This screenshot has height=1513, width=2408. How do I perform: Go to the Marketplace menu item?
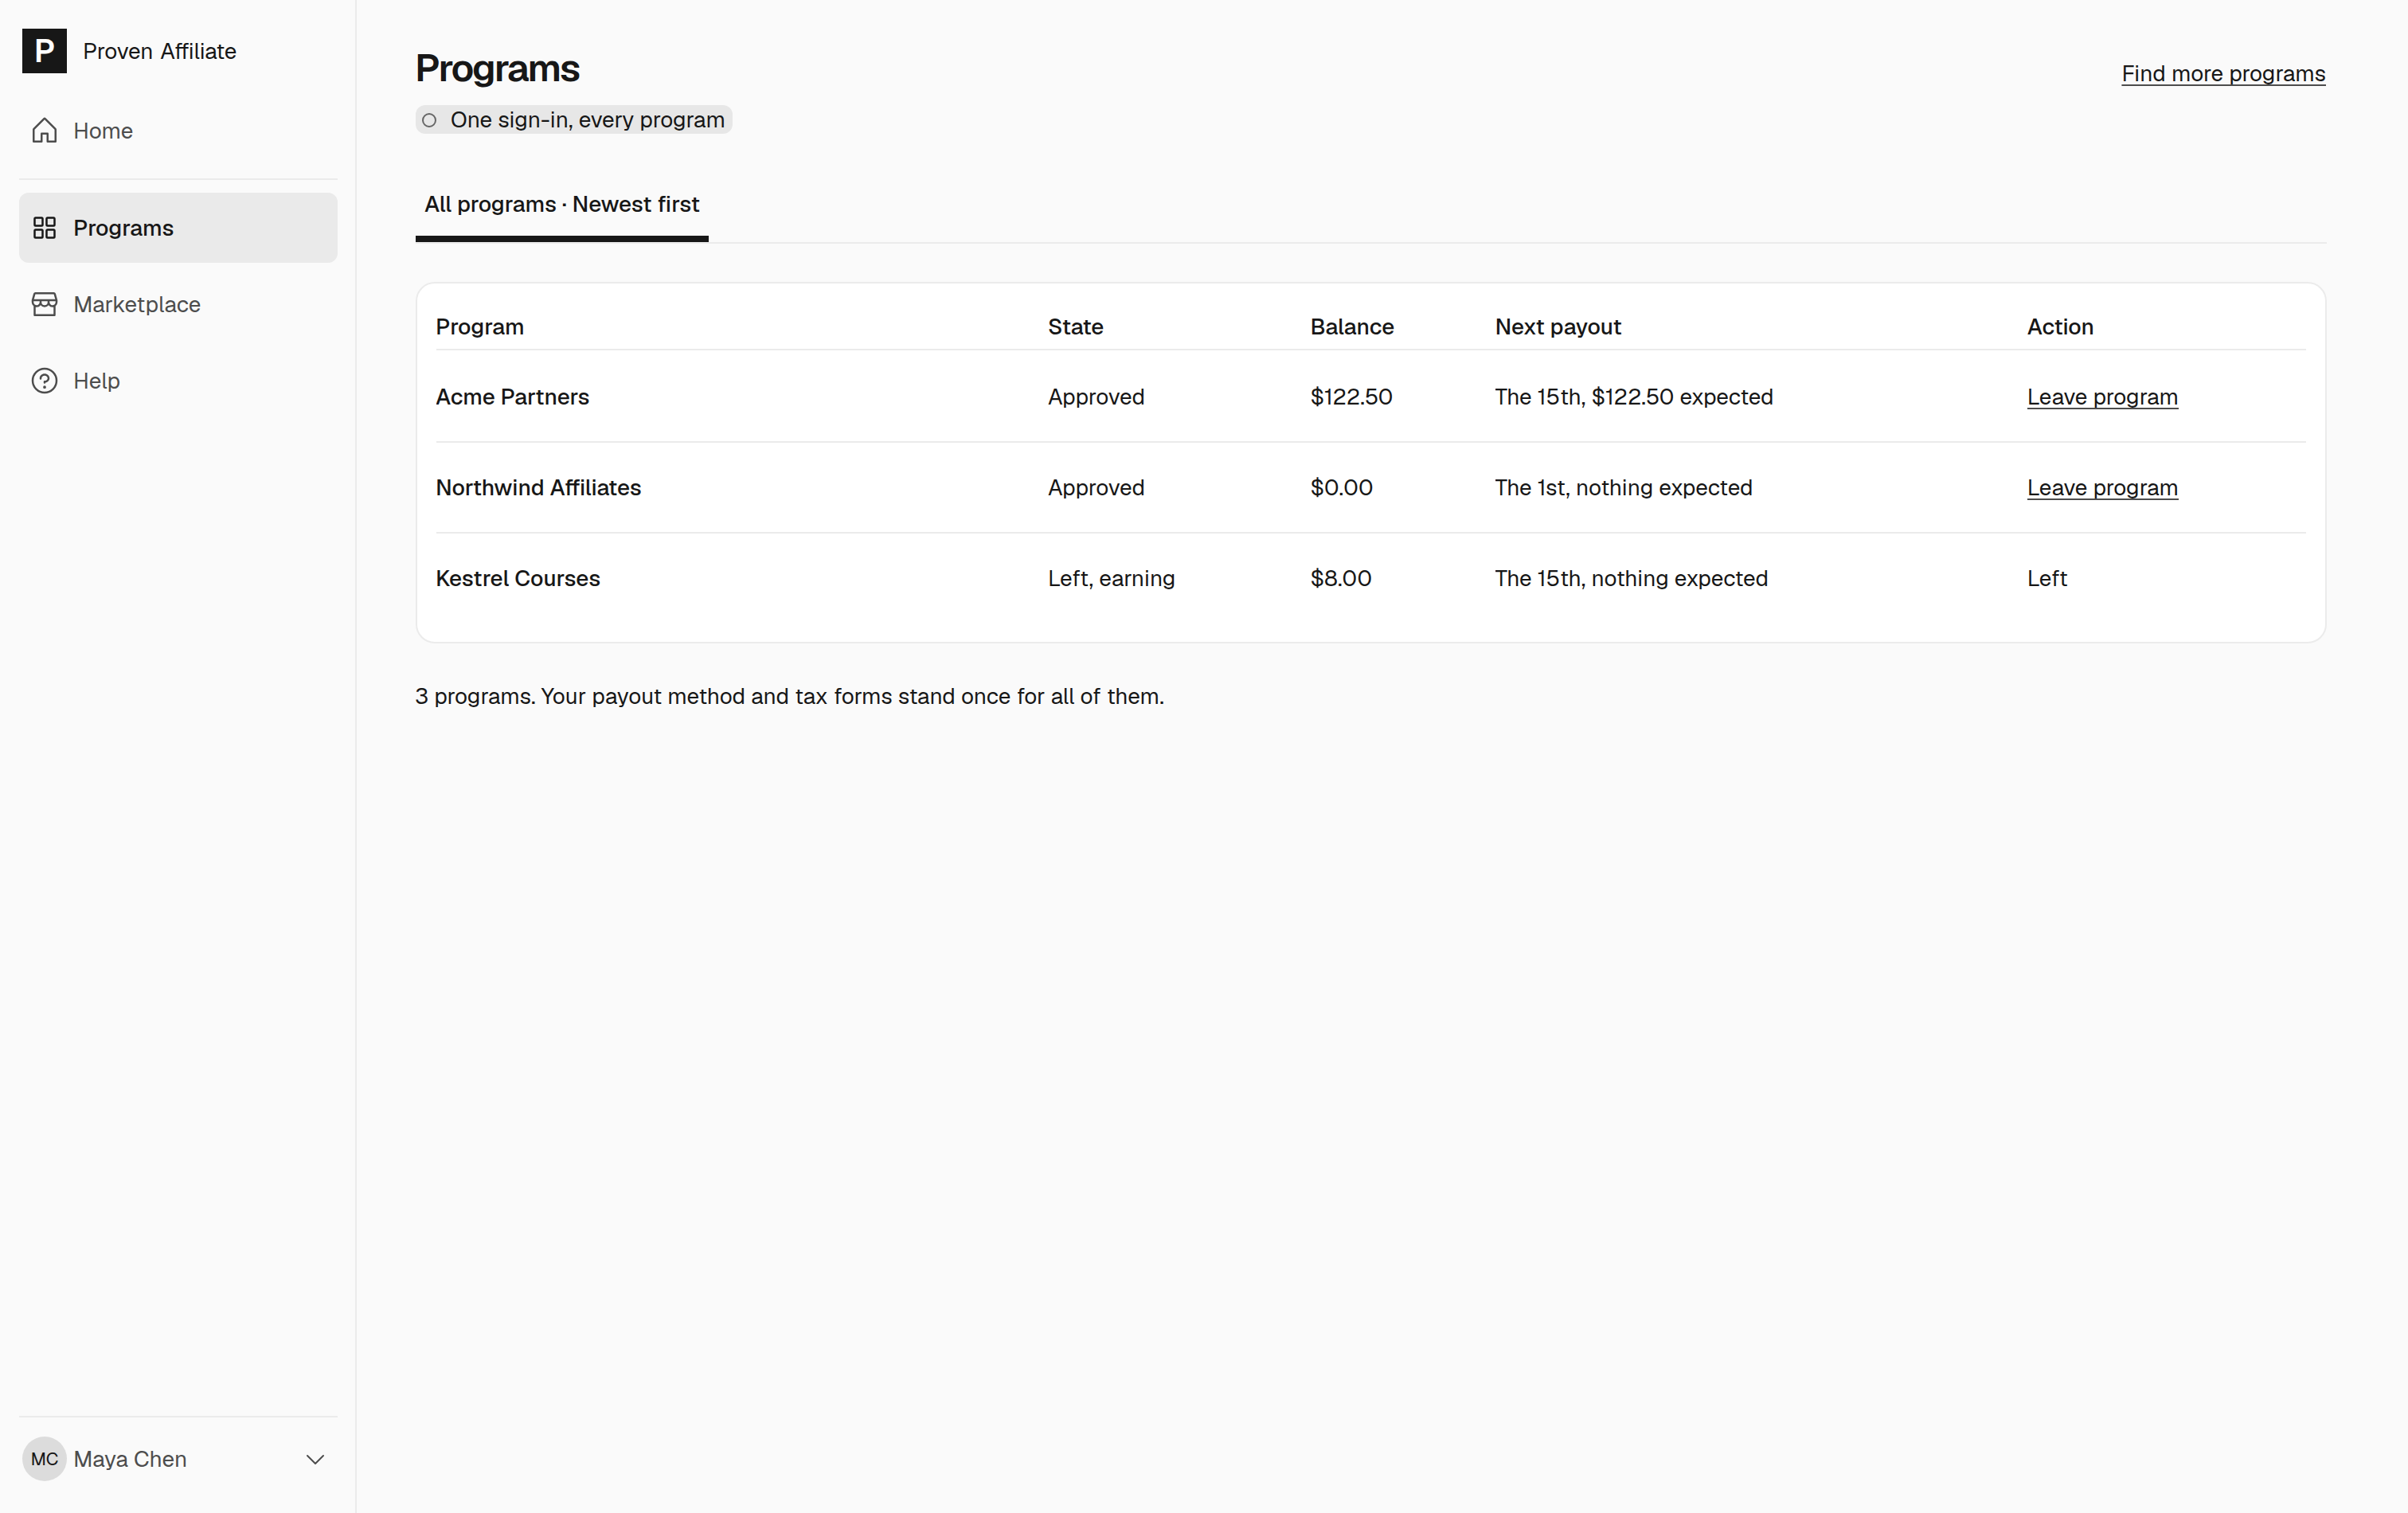(x=178, y=304)
